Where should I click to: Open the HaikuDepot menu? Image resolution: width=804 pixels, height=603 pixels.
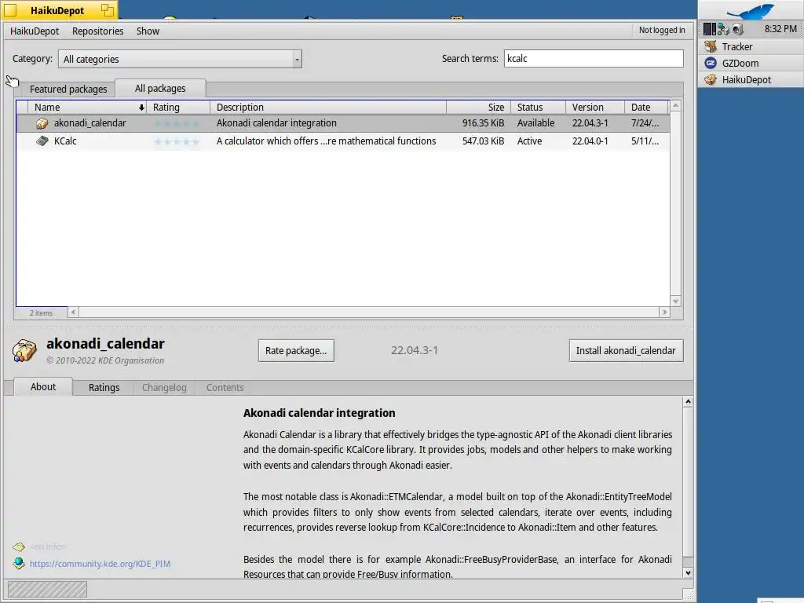click(35, 31)
